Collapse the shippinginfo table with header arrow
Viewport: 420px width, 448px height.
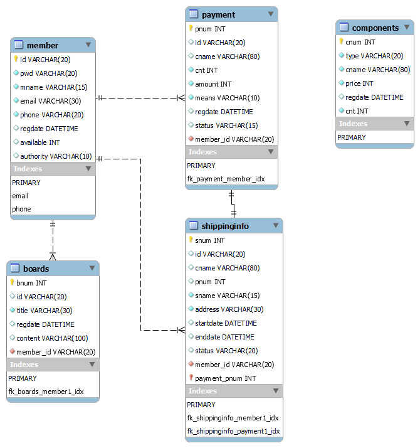coord(276,225)
